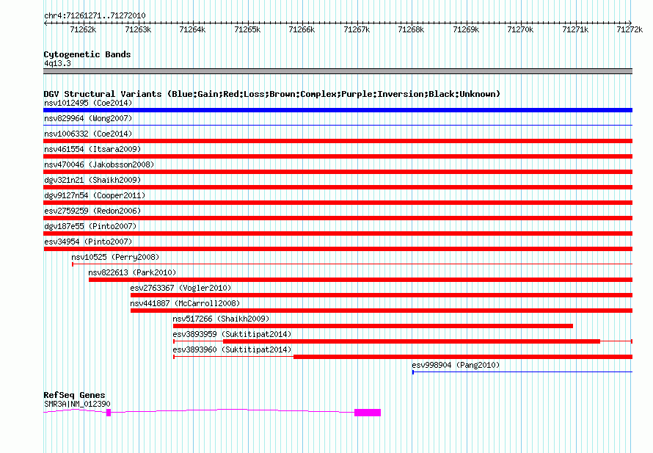This screenshot has height=453, width=653.
Task: Open the esv998904 (Pang2010) variant label
Action: coord(455,365)
